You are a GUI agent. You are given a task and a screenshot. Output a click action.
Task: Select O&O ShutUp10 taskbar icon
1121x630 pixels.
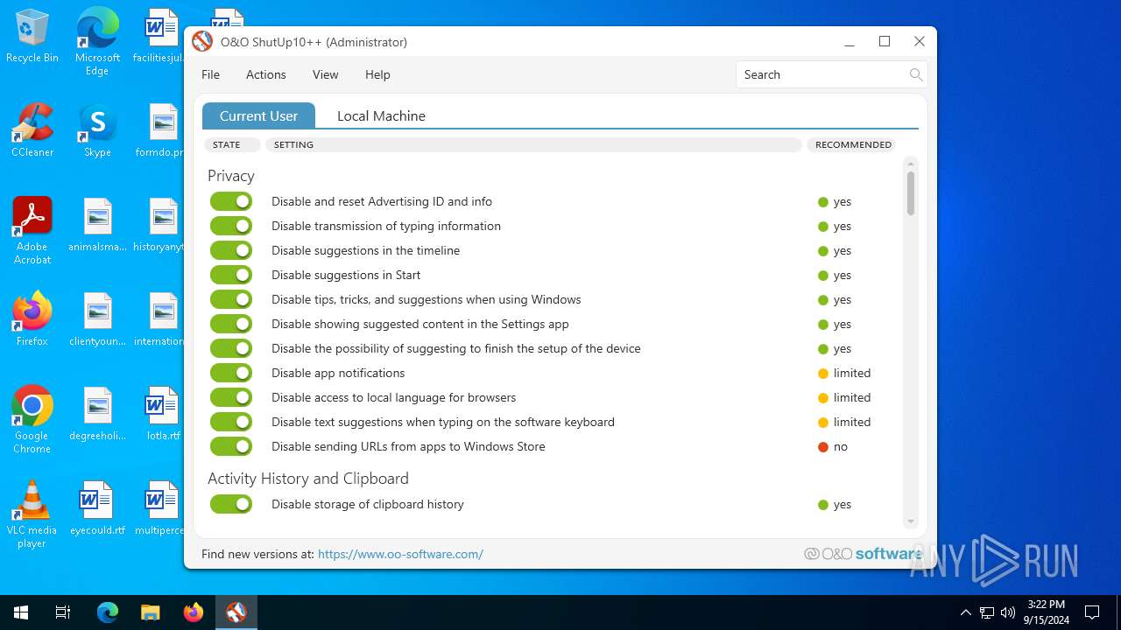[x=236, y=612]
